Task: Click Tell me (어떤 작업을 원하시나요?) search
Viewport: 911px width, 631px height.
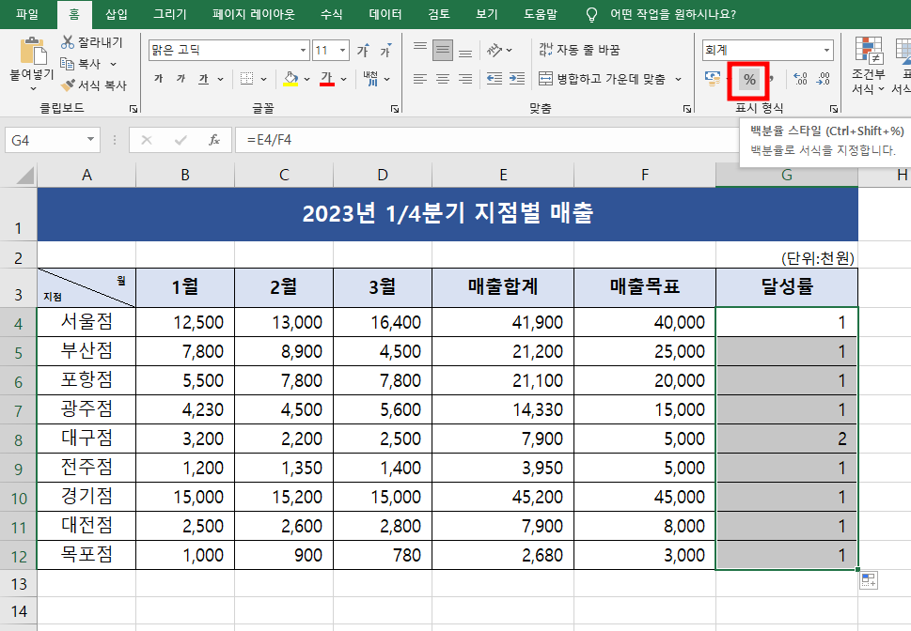Action: pyautogui.click(x=672, y=14)
